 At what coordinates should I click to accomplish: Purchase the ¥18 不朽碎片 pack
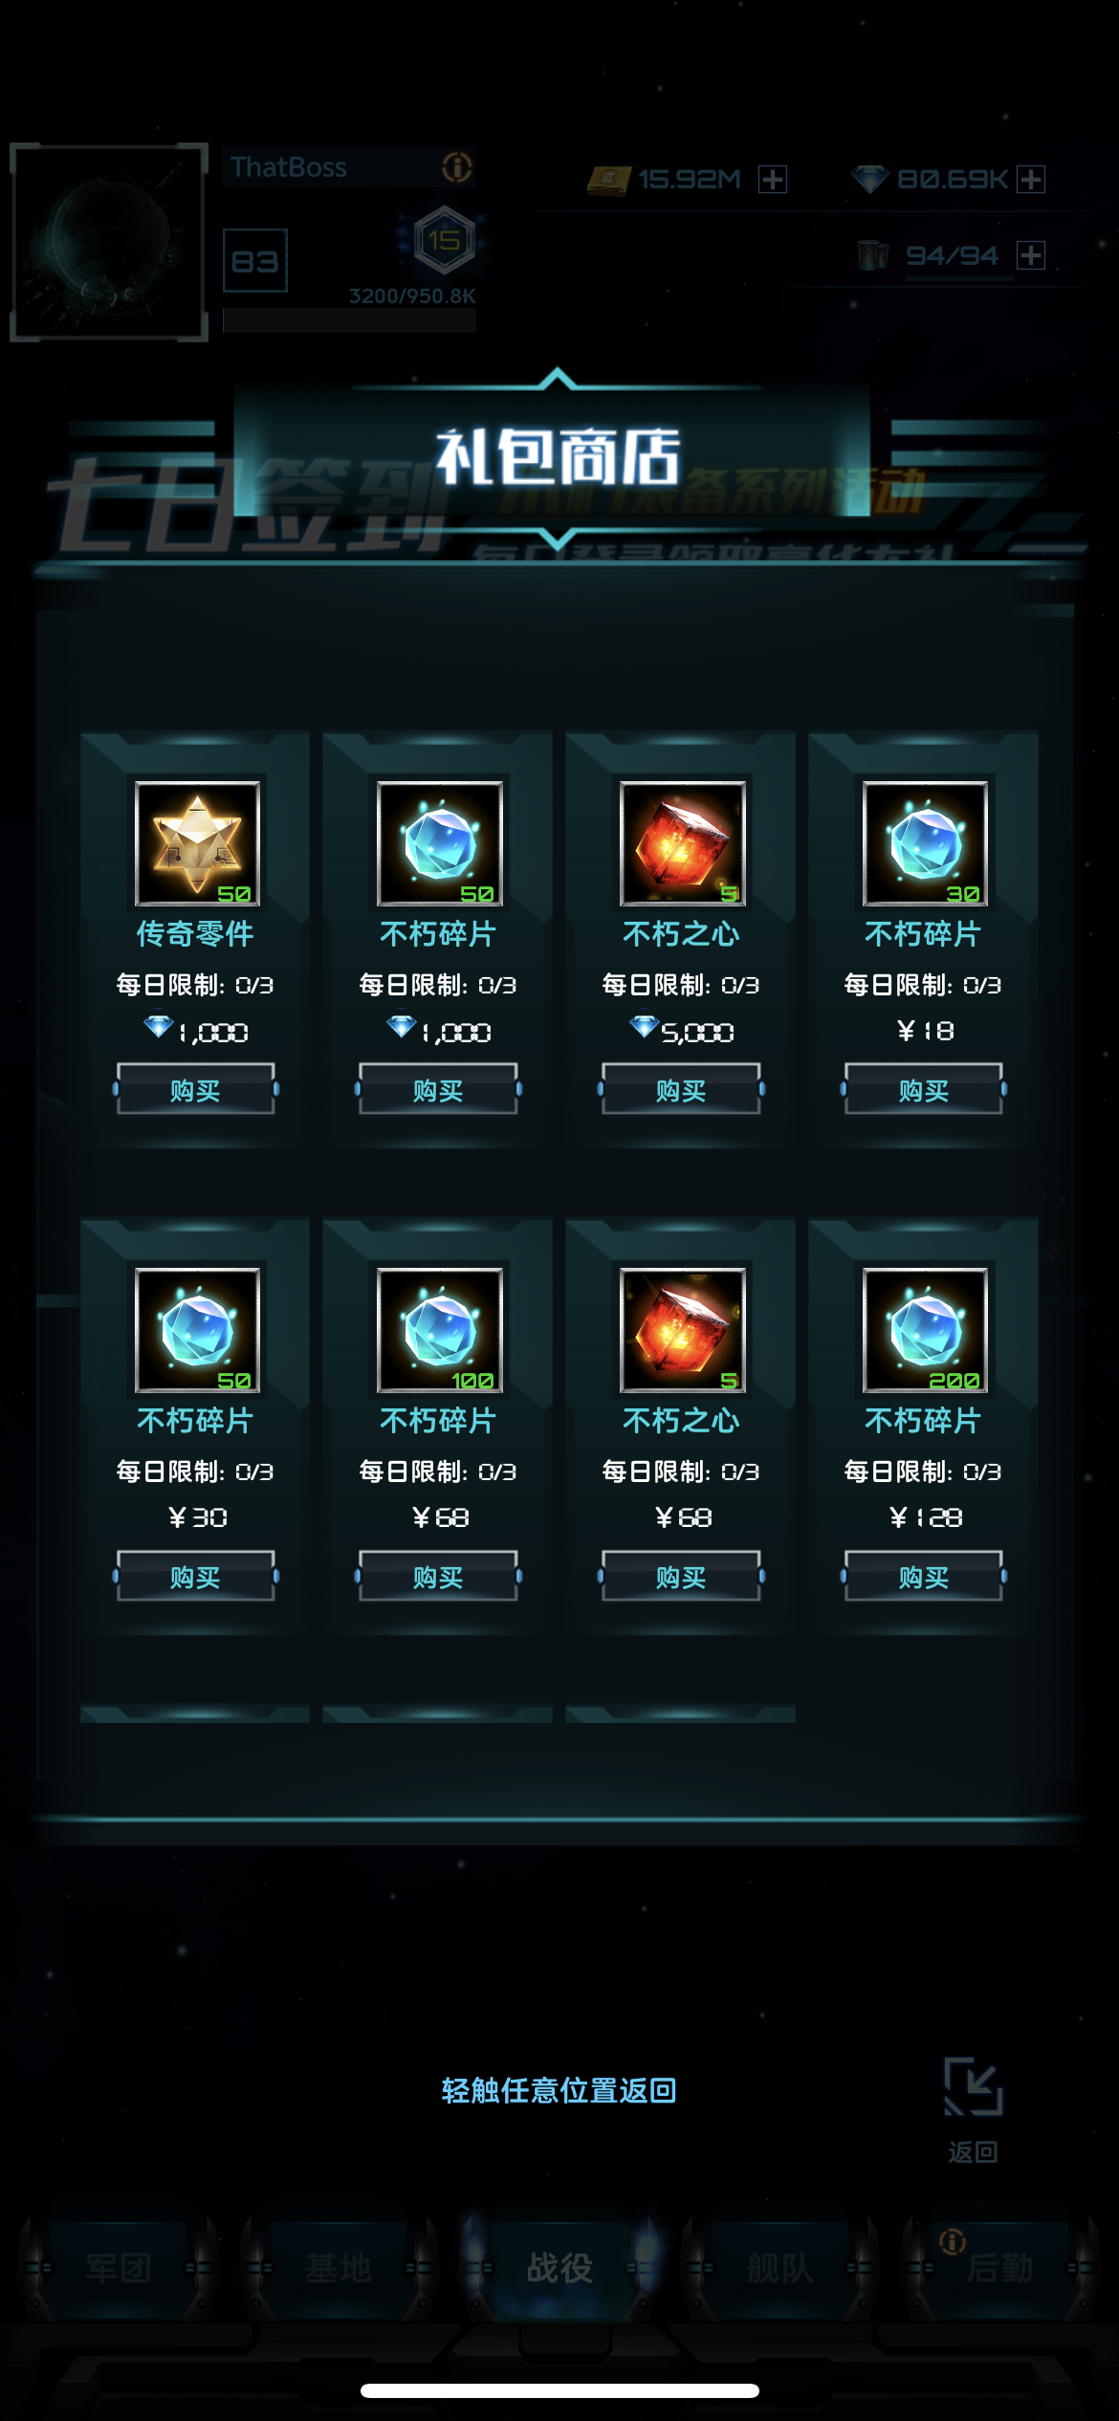tap(924, 1089)
